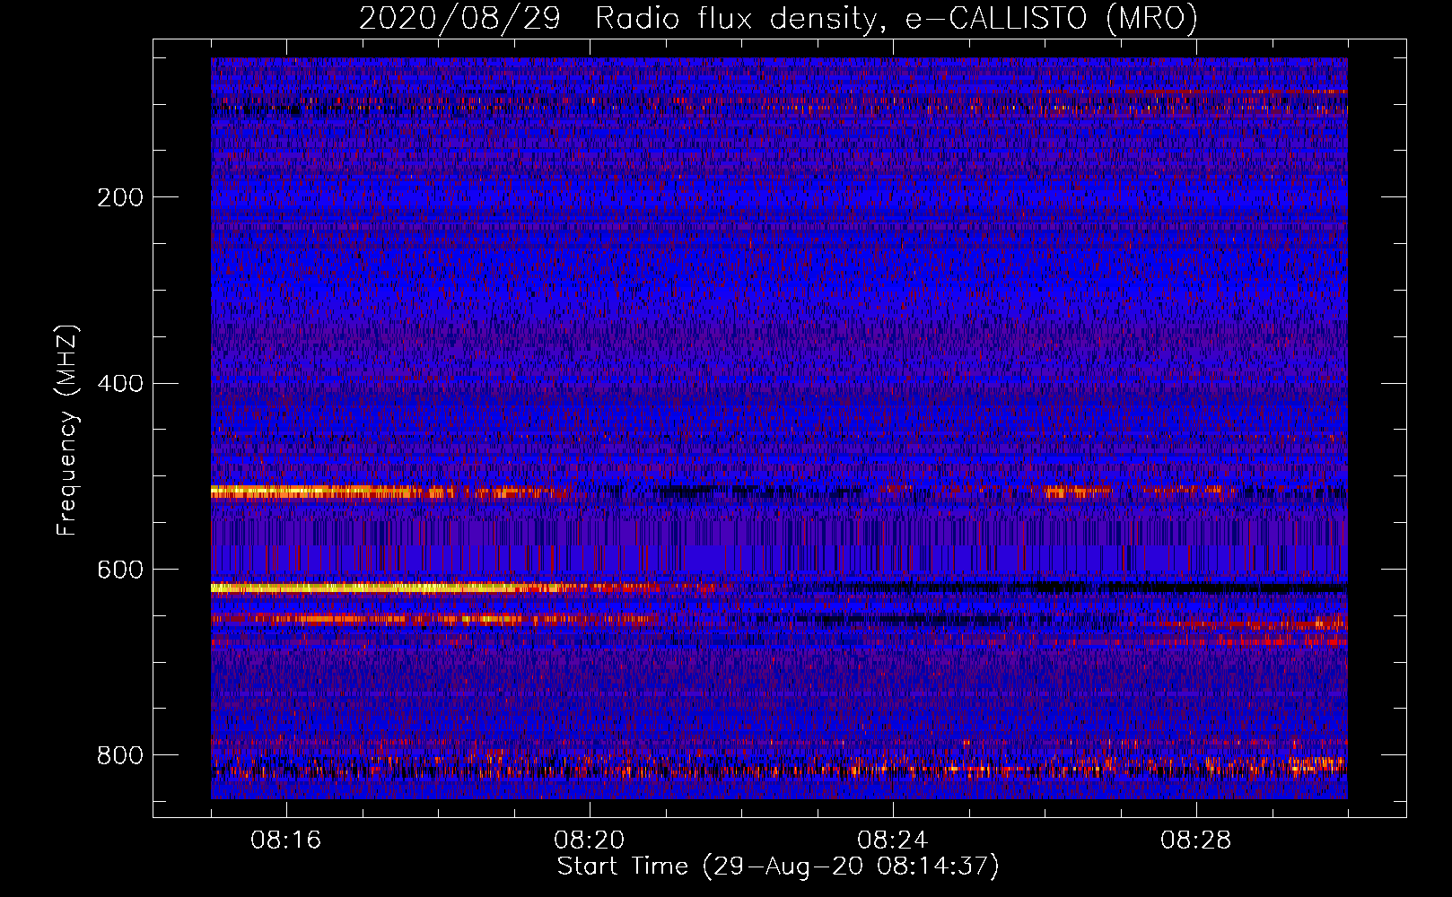Viewport: 1452px width, 897px height.
Task: Click the 08:24 time tick label
Action: coord(893,840)
